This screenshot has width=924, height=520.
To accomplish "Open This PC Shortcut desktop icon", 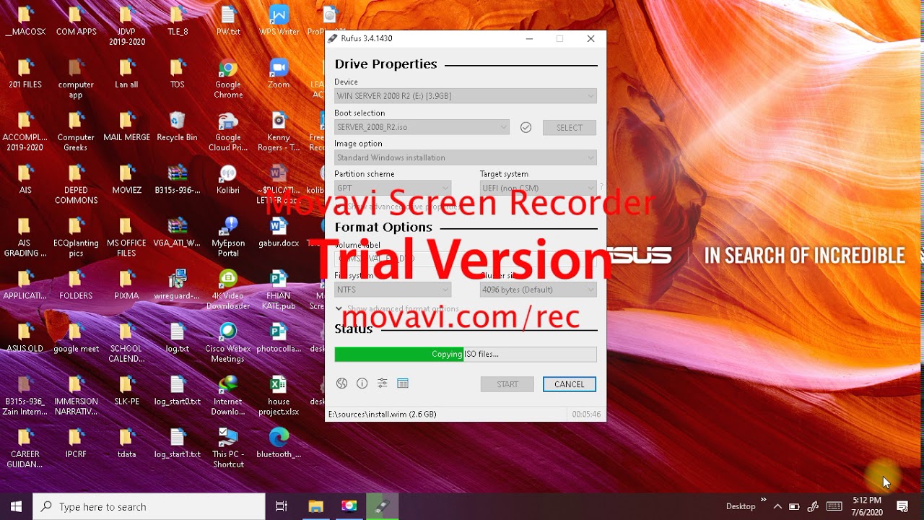I will pos(228,448).
